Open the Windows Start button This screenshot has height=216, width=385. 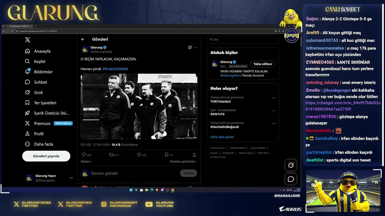pos(131,190)
